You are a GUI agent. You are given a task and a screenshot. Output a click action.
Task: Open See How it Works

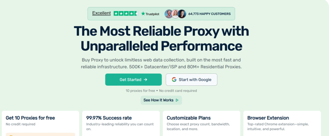point(161,100)
